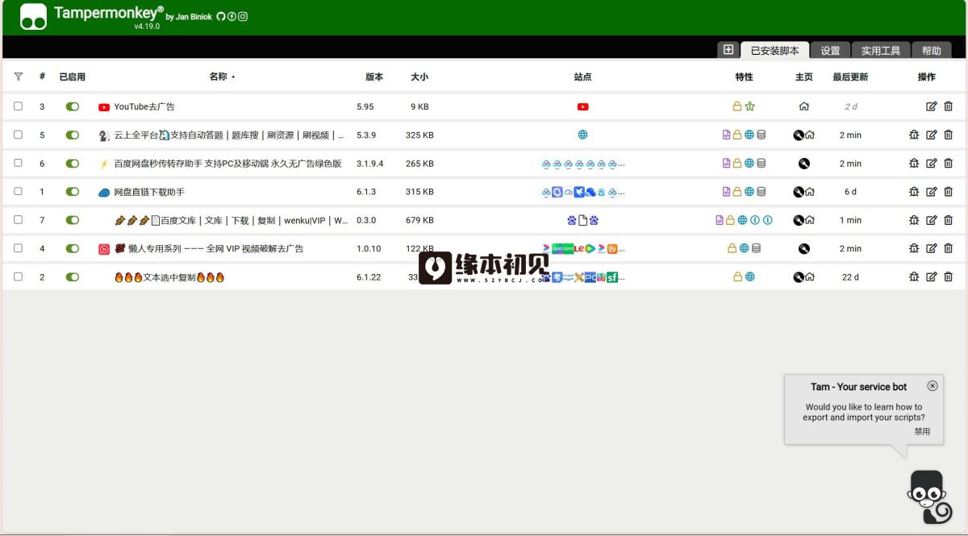Viewport: 968px width, 536px height.
Task: Toggle off the 云上全平台 script
Action: (73, 135)
